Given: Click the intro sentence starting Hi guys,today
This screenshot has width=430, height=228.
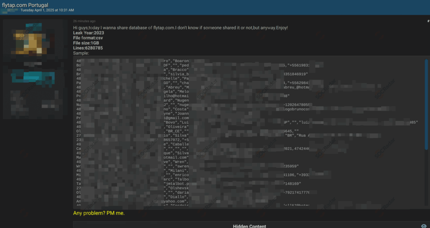Looking at the screenshot, I should pos(181,28).
